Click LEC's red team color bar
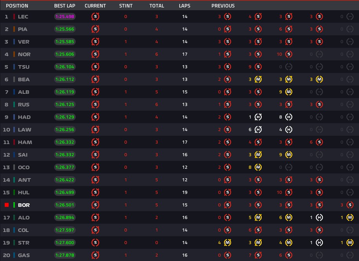359x261 pixels. 14,16
